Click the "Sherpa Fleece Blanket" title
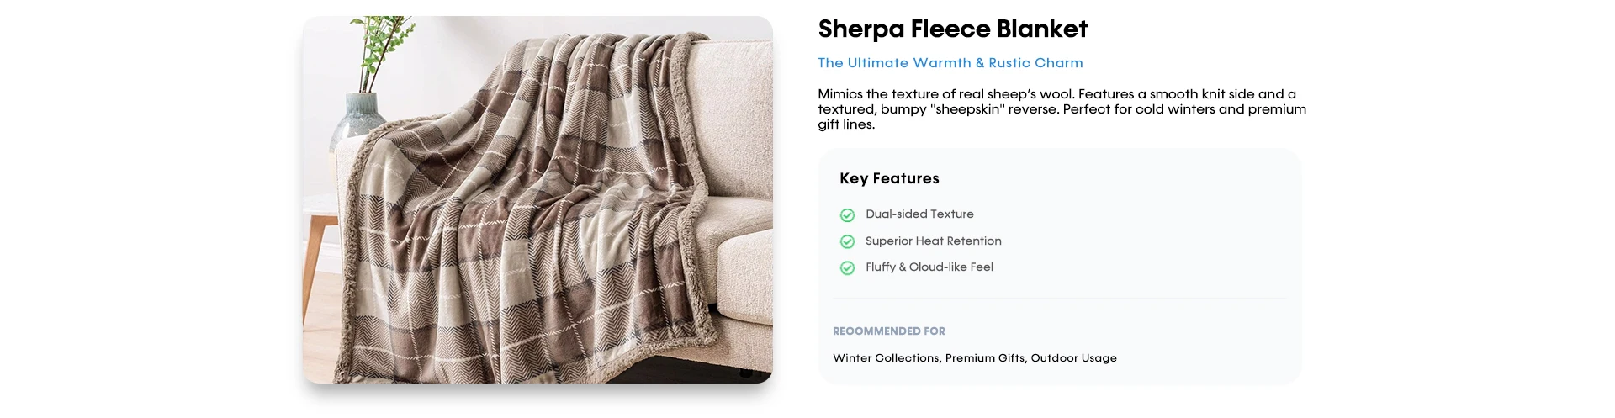 (x=952, y=29)
